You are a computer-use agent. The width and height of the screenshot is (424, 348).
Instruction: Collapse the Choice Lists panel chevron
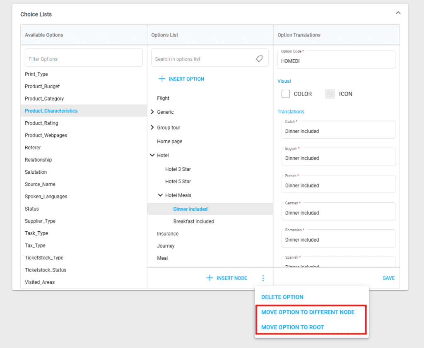(x=398, y=13)
